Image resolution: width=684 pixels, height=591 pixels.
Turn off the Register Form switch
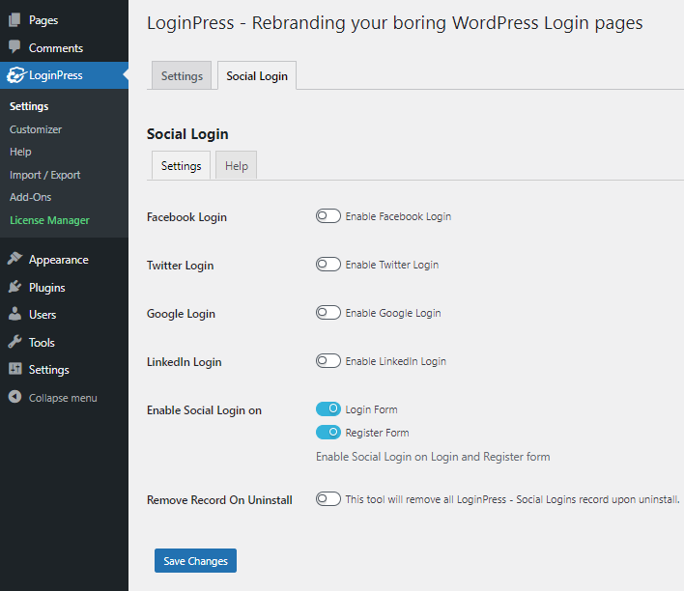[328, 433]
